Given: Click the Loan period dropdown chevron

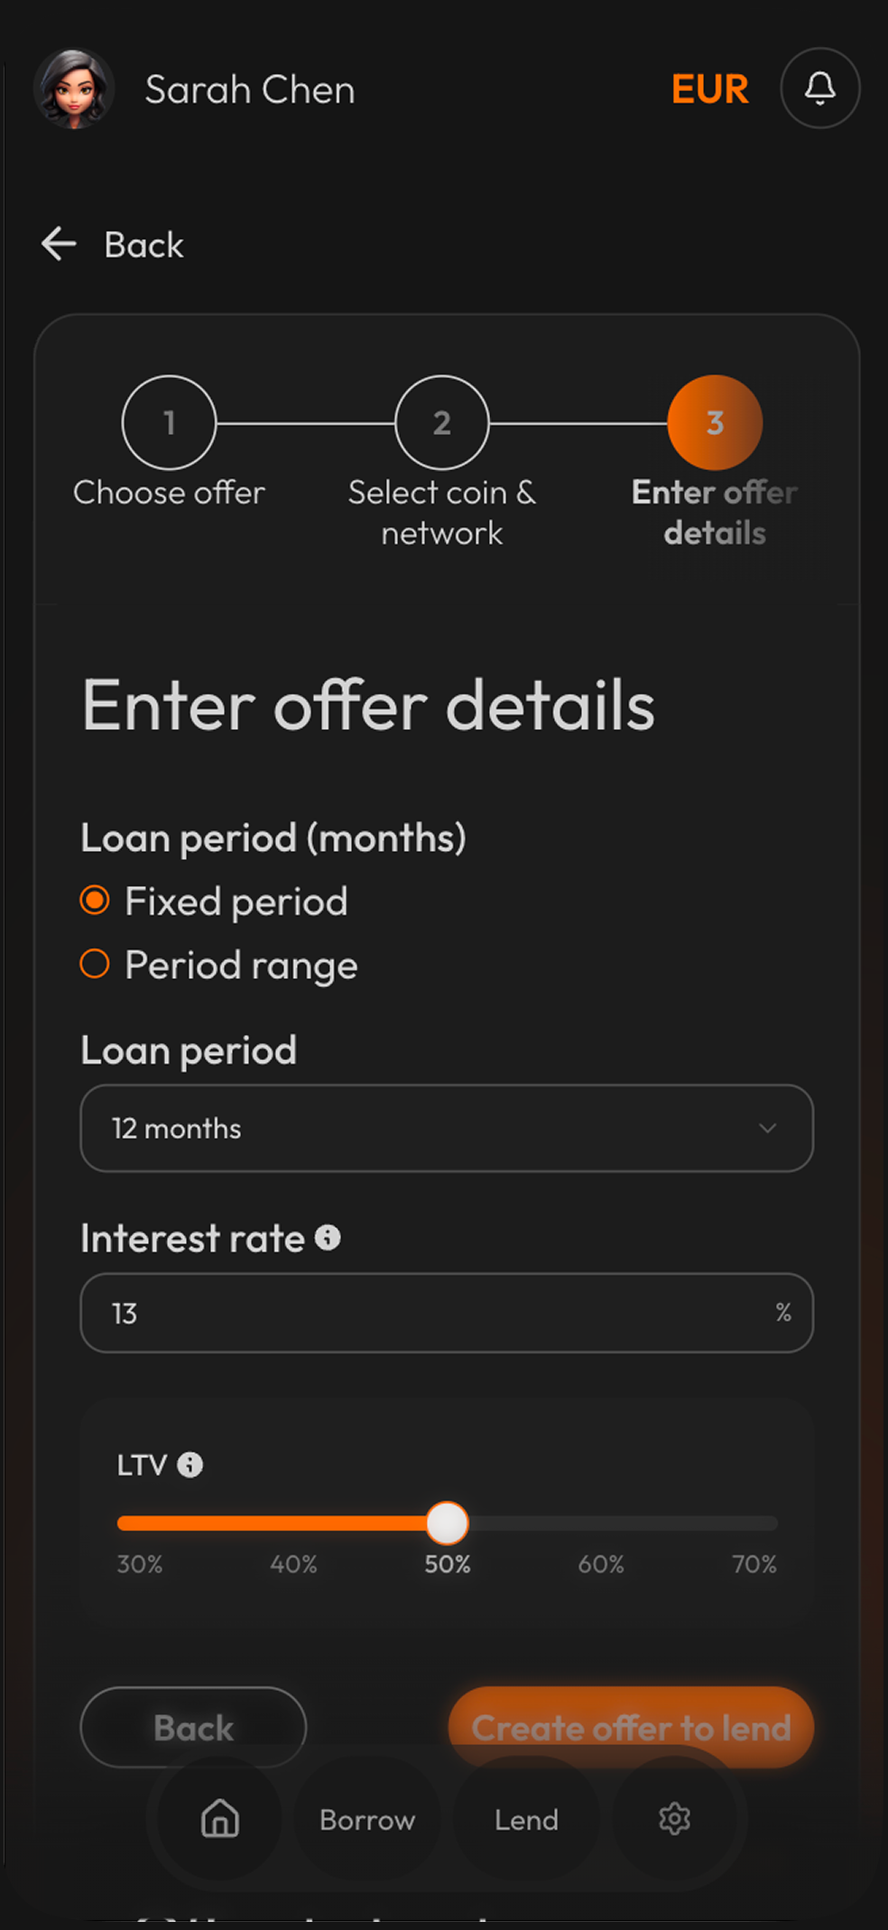Looking at the screenshot, I should [x=767, y=1128].
